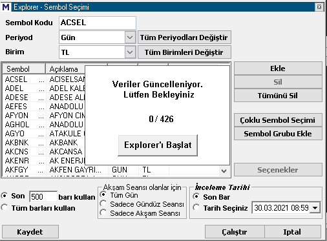Choose Sadece Akşam Seansı radio option

click(x=103, y=213)
